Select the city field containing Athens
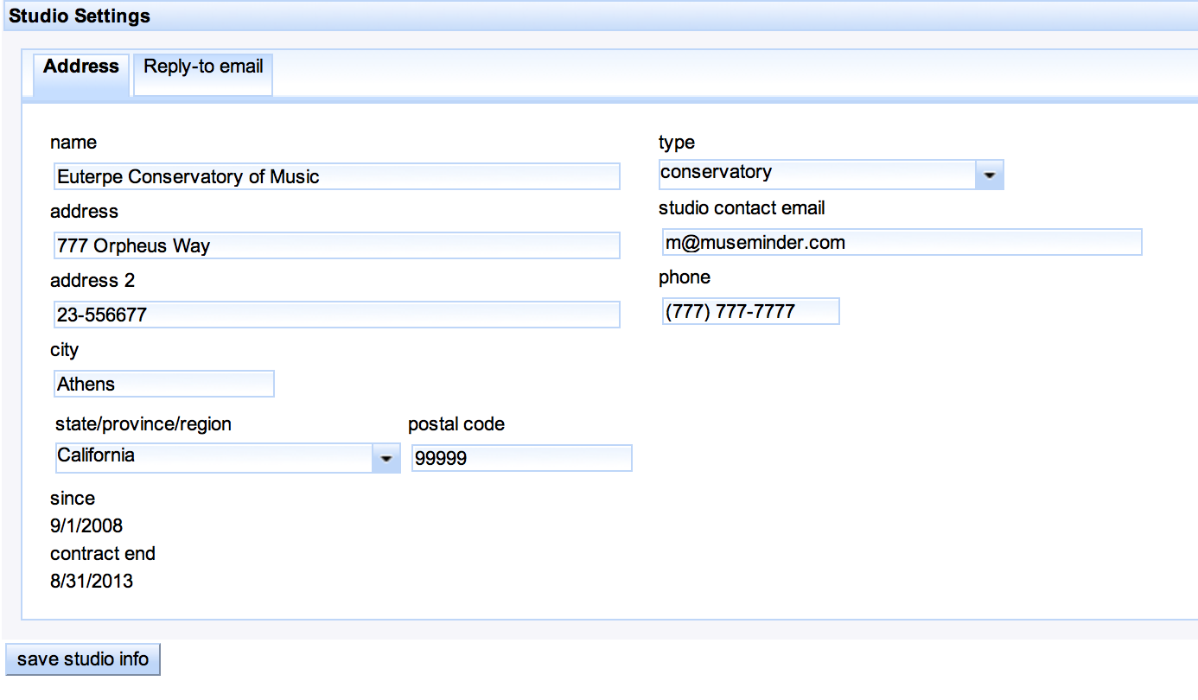Viewport: 1198px width, 700px height. (163, 384)
